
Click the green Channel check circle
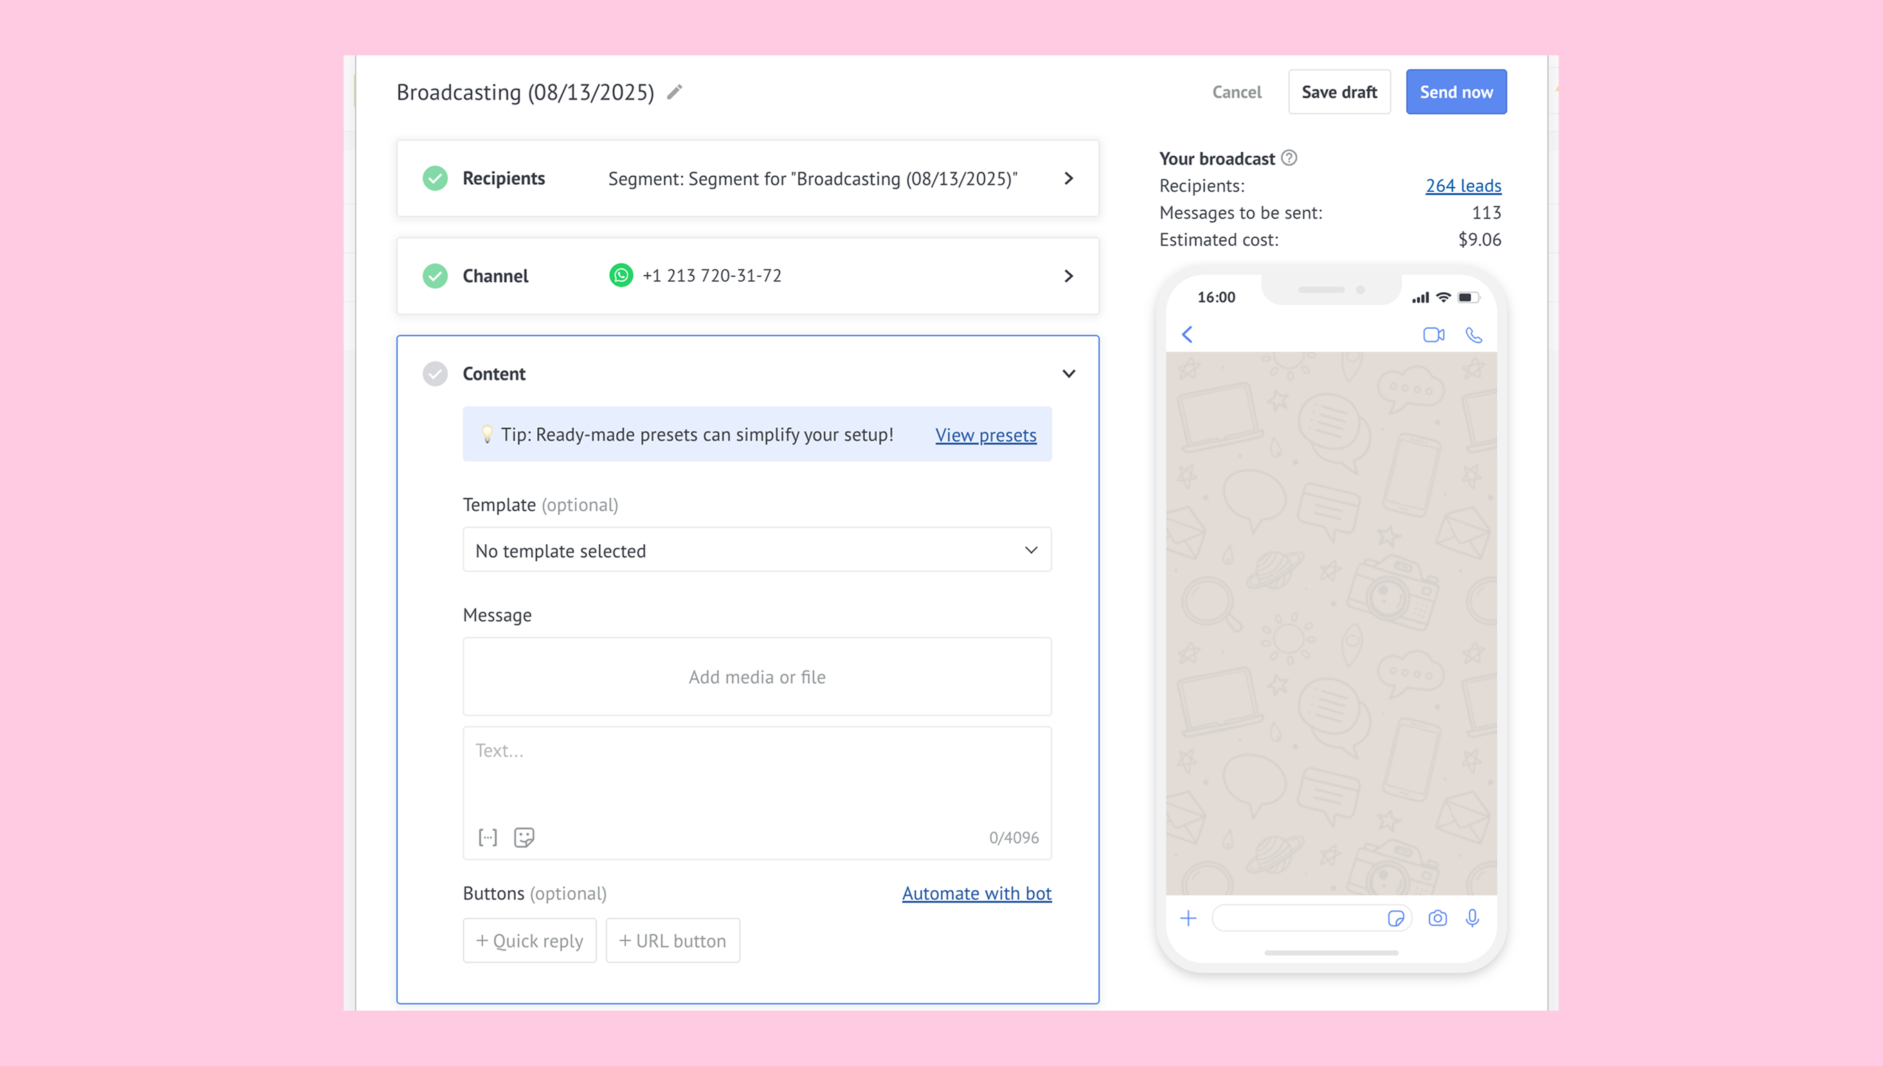coord(435,276)
